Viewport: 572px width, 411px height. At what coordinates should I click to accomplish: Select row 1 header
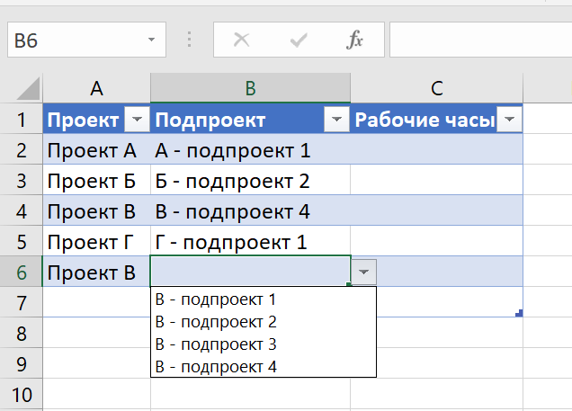click(x=22, y=120)
